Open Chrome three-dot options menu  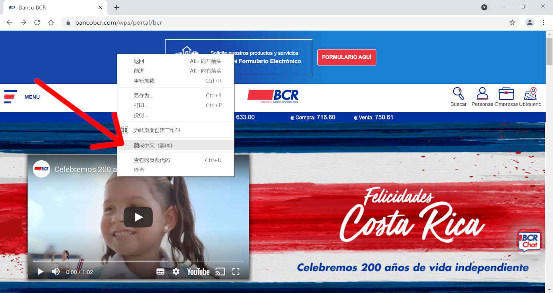(x=543, y=22)
